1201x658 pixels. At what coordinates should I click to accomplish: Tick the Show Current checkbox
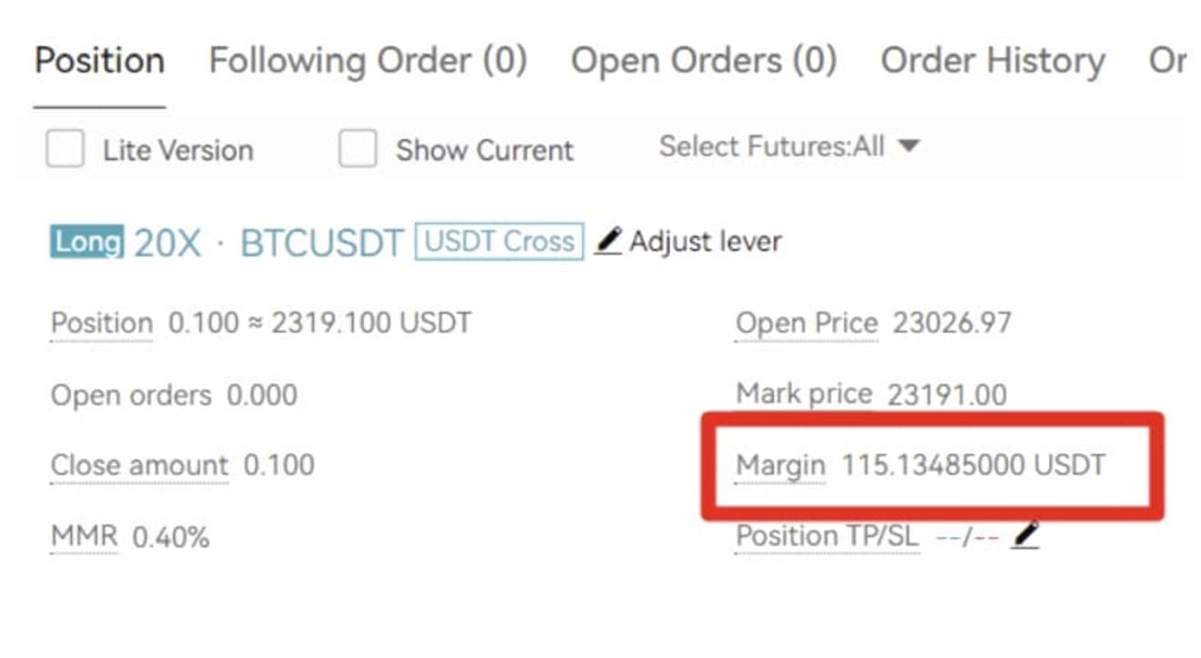(358, 149)
